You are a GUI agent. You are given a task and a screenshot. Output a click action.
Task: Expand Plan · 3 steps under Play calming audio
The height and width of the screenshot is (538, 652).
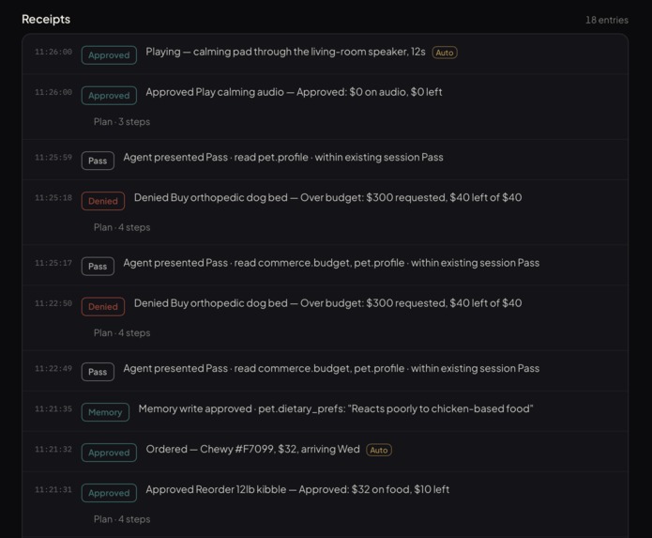(x=121, y=122)
